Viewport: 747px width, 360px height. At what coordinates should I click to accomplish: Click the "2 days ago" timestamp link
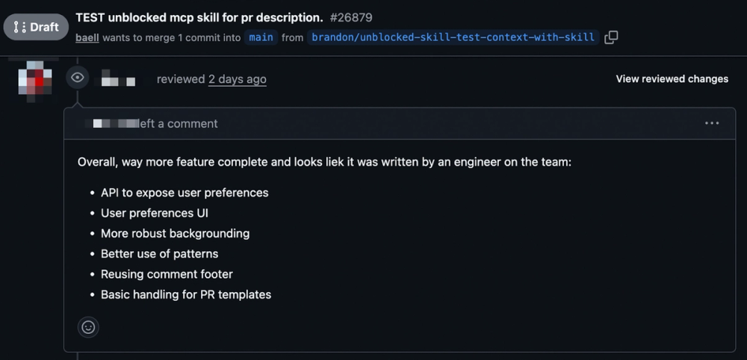tap(238, 79)
